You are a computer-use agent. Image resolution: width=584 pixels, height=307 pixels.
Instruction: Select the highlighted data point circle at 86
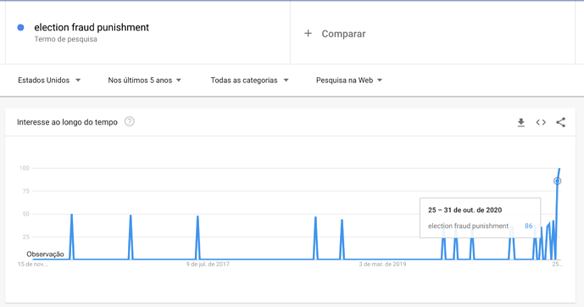click(x=557, y=181)
